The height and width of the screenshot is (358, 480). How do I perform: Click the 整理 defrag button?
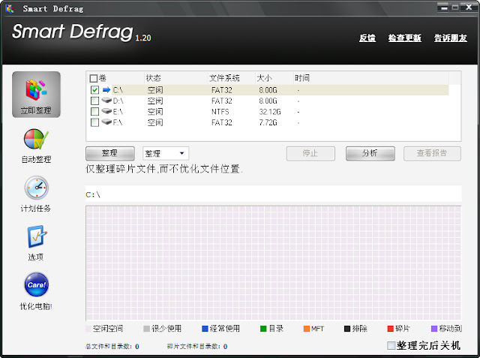coord(110,153)
